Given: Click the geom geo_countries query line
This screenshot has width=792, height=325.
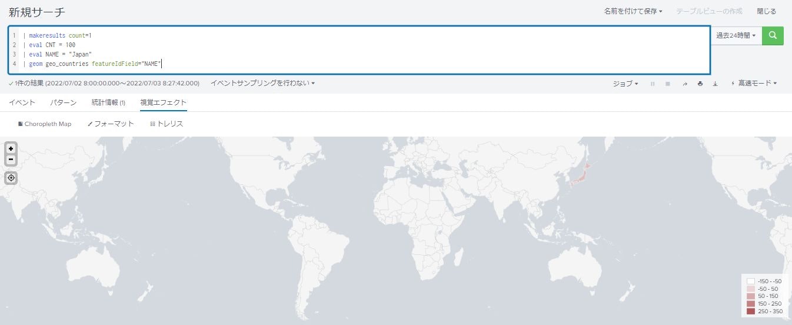Looking at the screenshot, I should [x=92, y=64].
